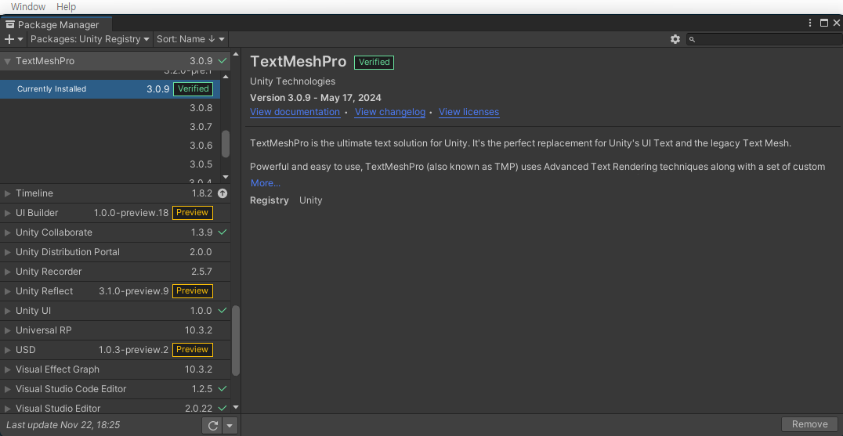
Task: Open the Package Manager kebab options menu
Action: pos(810,23)
